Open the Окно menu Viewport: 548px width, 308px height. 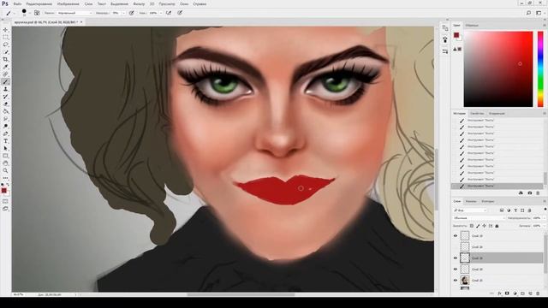pyautogui.click(x=184, y=3)
